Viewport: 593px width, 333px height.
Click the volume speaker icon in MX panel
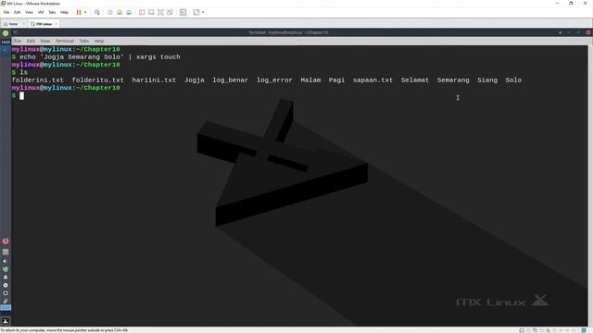tap(5, 261)
